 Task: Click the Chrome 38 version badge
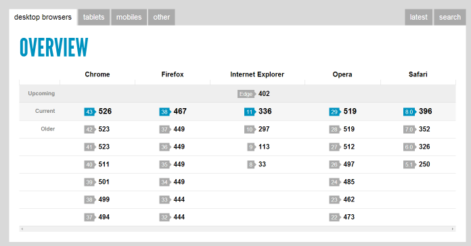click(x=90, y=200)
